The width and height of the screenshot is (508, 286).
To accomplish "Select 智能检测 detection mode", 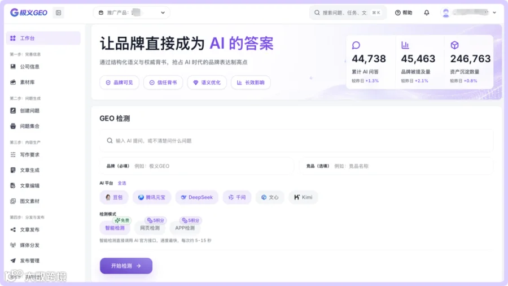I will [115, 228].
